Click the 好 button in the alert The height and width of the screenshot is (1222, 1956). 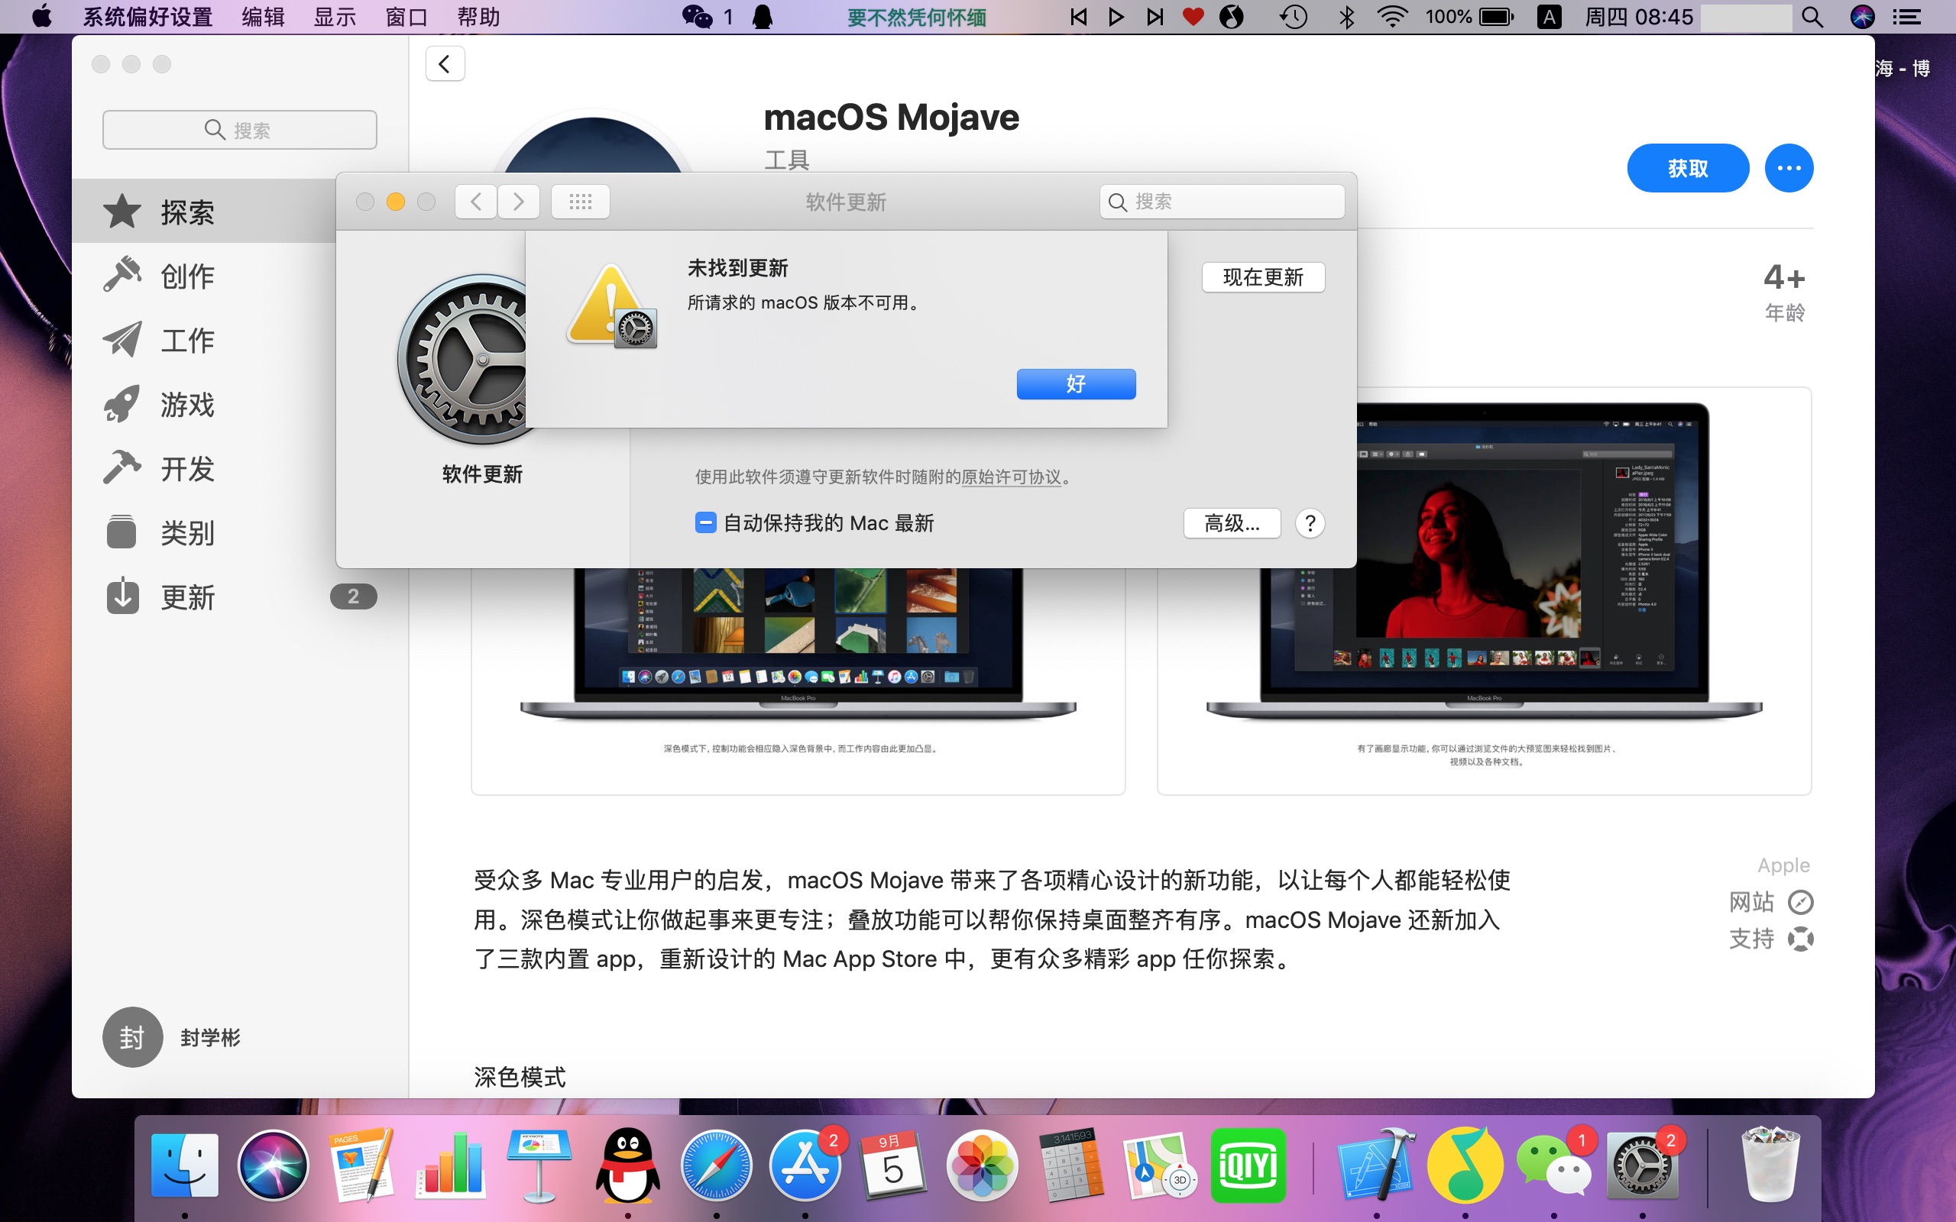point(1075,384)
